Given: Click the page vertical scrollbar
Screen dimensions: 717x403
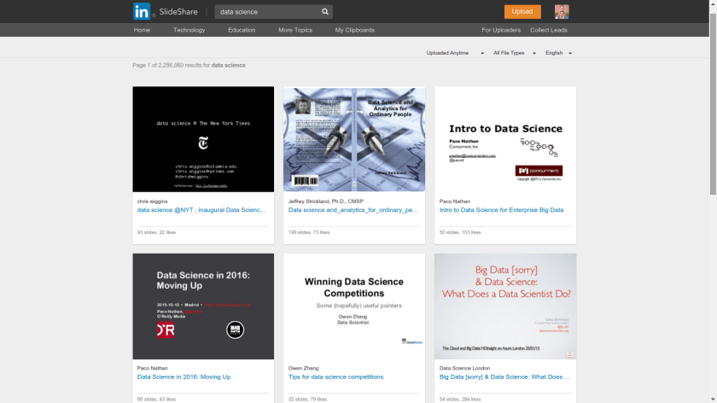Looking at the screenshot, I should pyautogui.click(x=712, y=85).
